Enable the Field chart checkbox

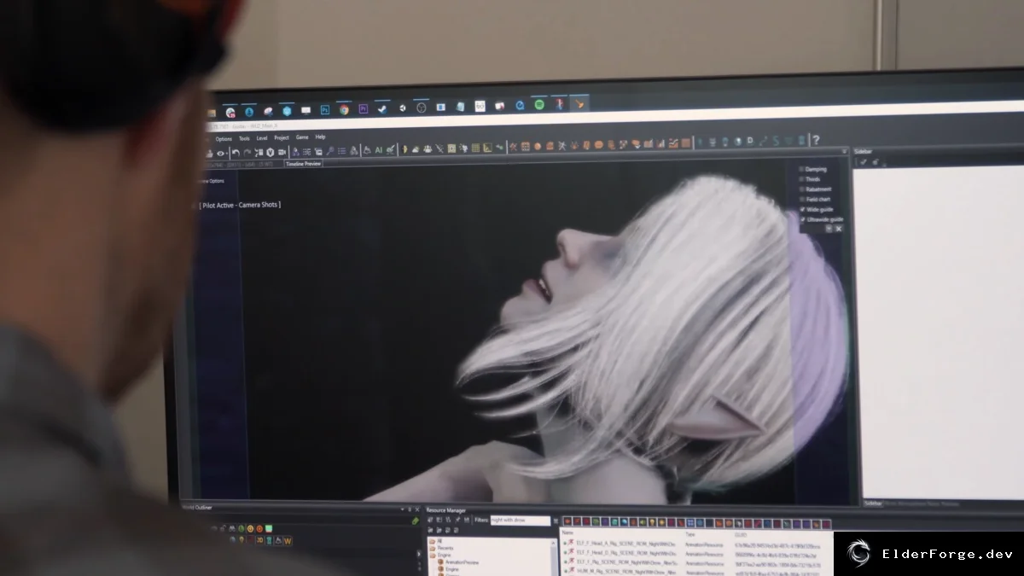coord(801,200)
